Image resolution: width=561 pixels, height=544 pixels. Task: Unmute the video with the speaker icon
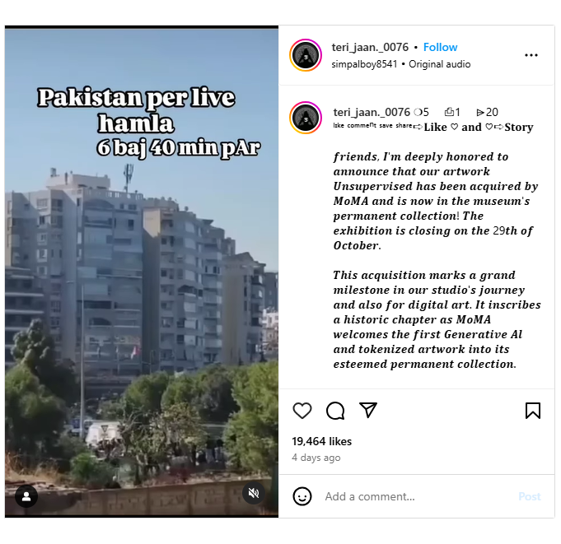pos(254,493)
